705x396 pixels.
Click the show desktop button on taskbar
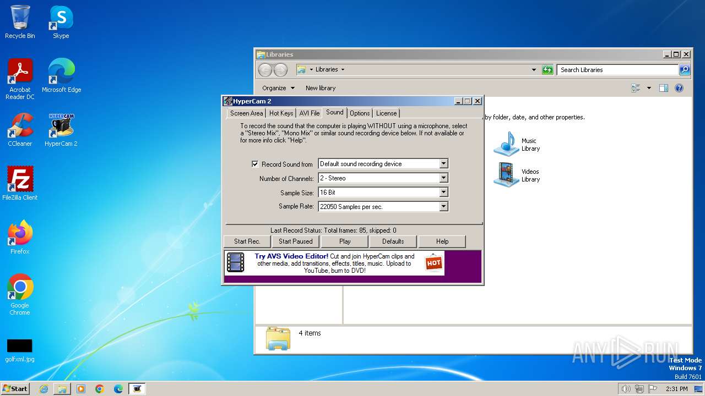tap(699, 389)
